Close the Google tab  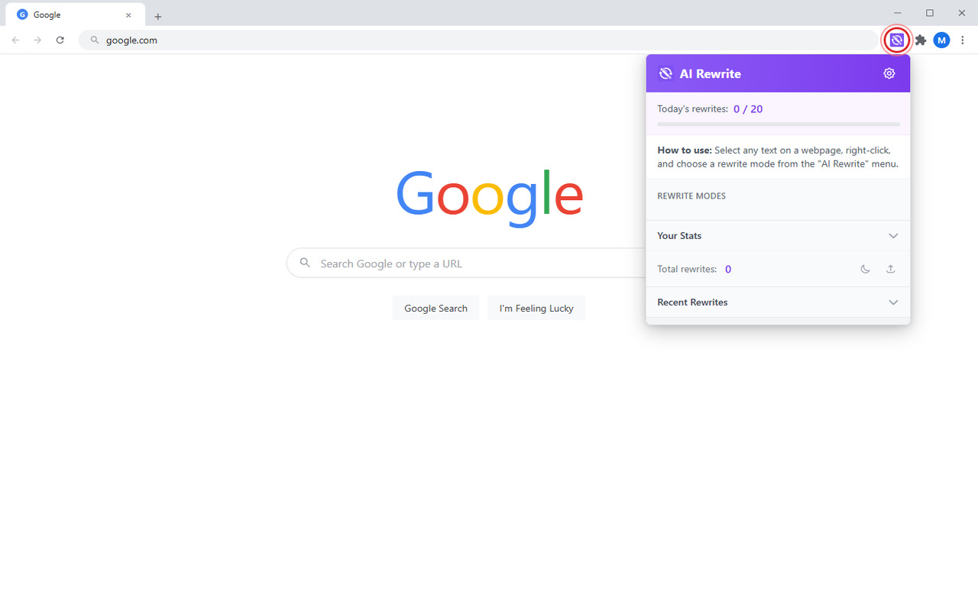point(128,15)
